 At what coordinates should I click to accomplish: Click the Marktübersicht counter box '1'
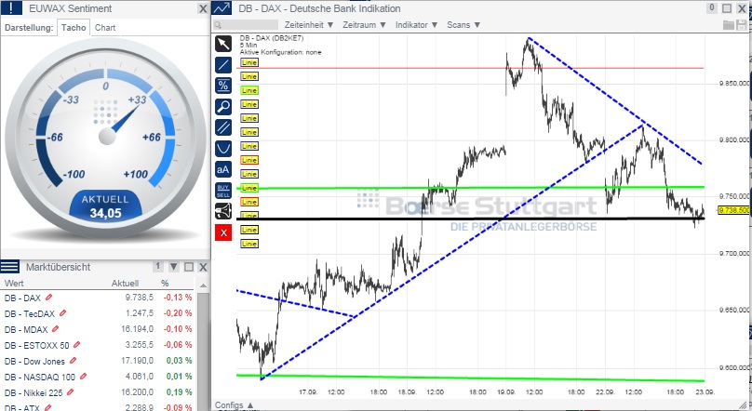tap(158, 266)
